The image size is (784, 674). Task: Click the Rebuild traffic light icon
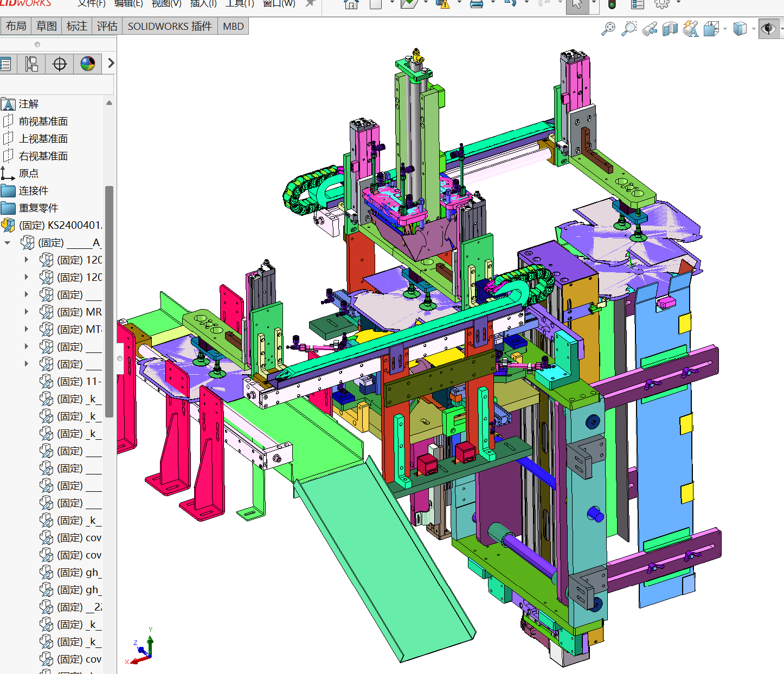click(x=612, y=4)
